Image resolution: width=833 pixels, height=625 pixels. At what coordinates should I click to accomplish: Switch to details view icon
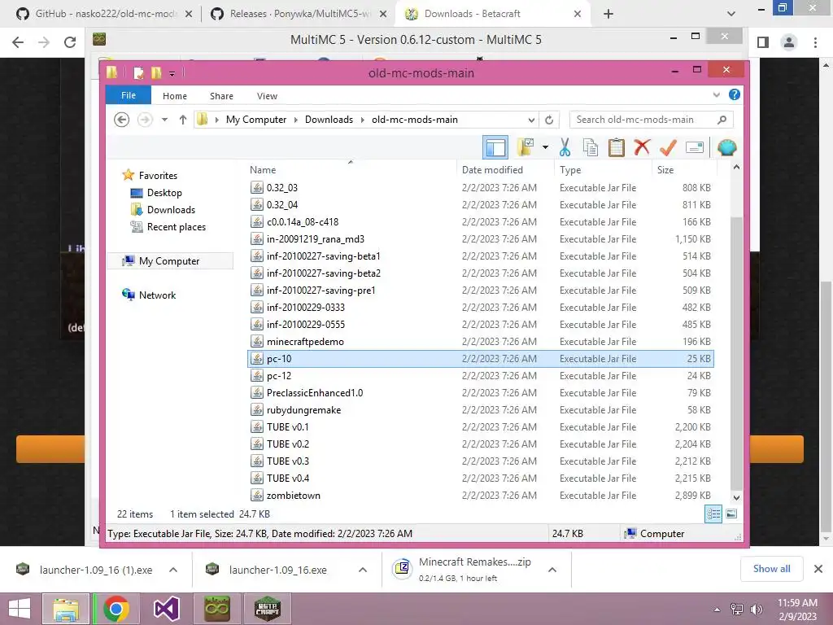[713, 514]
